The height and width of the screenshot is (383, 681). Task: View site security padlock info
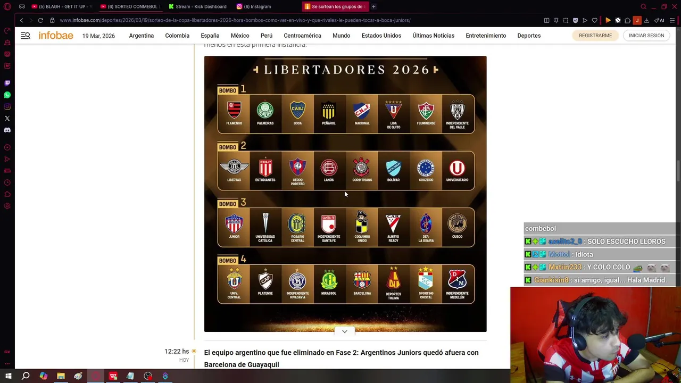[x=52, y=20]
